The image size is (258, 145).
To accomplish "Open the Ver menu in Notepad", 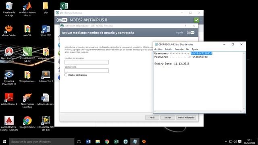I will (x=187, y=49).
